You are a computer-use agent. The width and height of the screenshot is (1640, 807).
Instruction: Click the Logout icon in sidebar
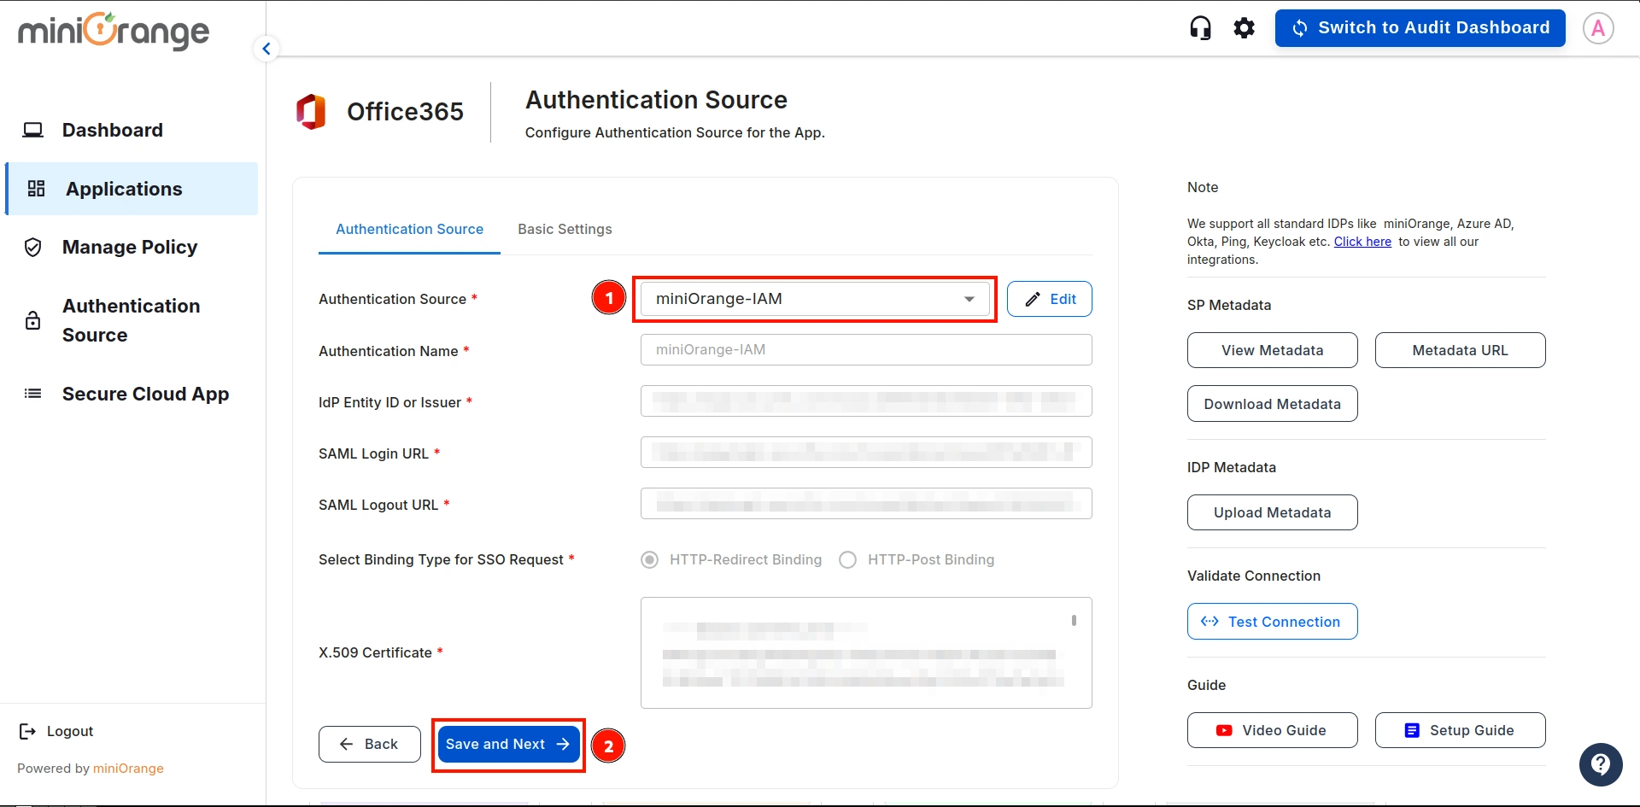pos(26,731)
